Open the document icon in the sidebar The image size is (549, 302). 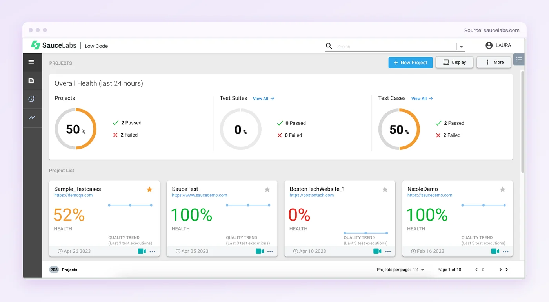pyautogui.click(x=31, y=81)
